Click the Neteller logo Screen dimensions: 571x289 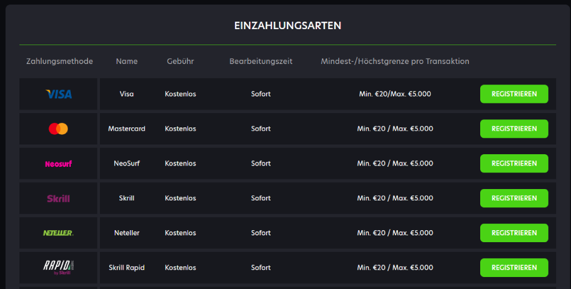(58, 233)
